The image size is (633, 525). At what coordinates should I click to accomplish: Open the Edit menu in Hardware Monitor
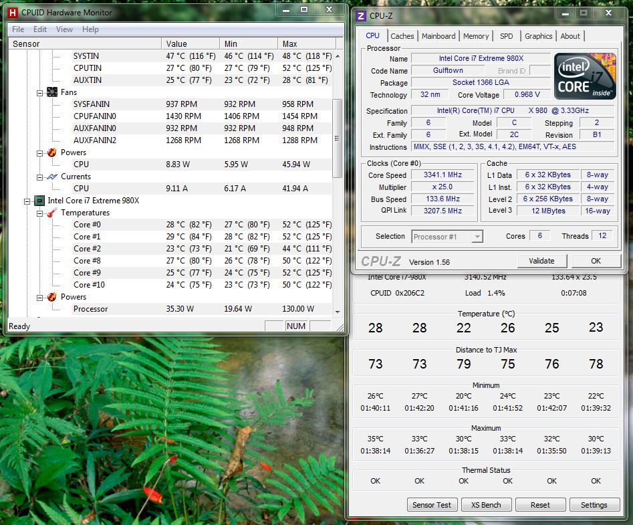click(40, 29)
